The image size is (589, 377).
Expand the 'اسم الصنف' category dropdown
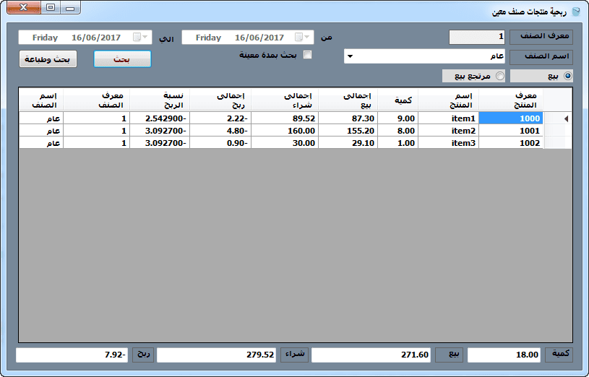click(349, 56)
